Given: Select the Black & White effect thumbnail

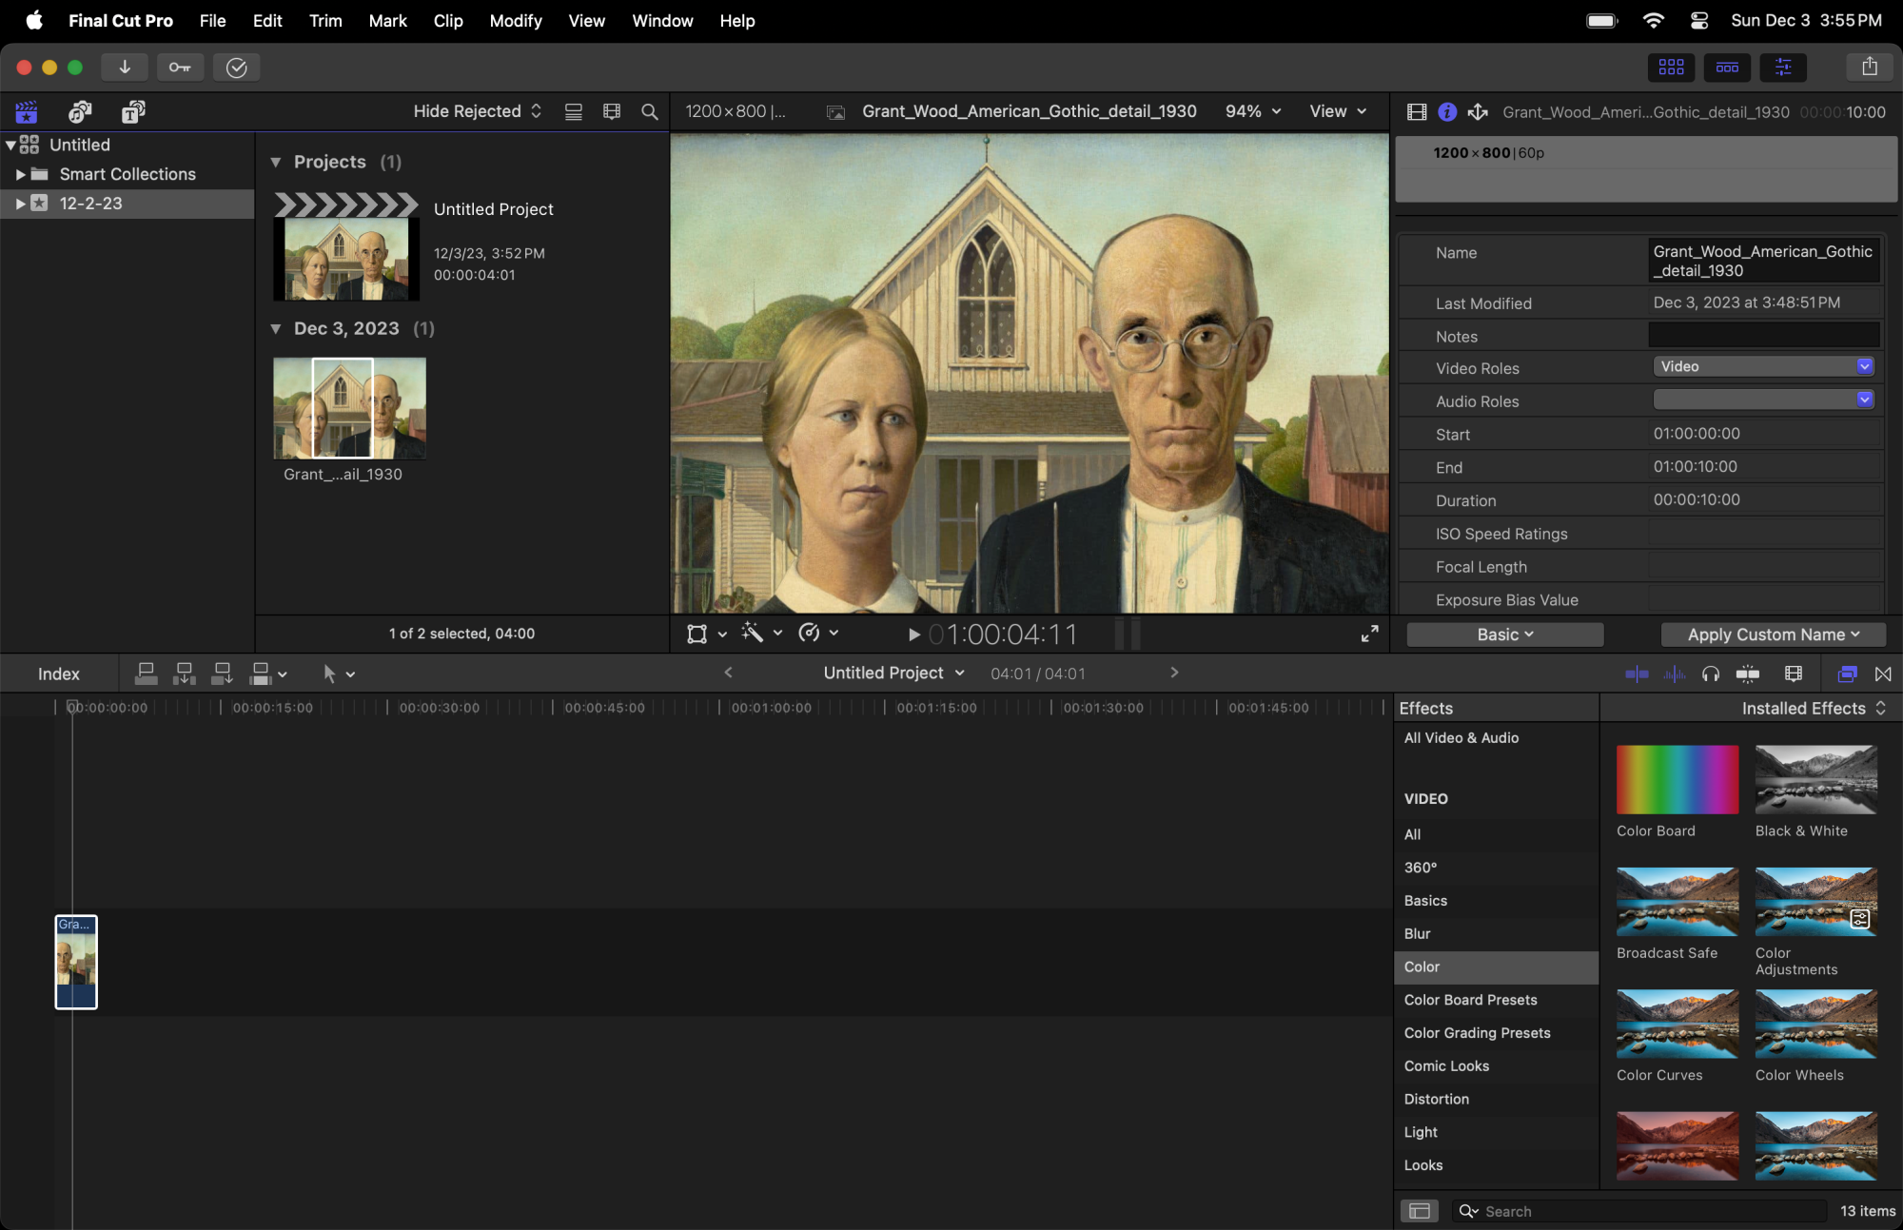Looking at the screenshot, I should [1816, 780].
